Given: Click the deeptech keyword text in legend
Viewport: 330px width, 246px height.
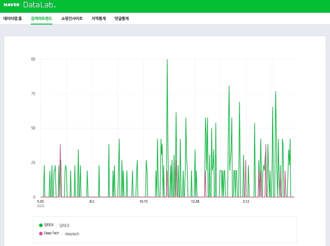Looking at the screenshot, I should [72, 234].
